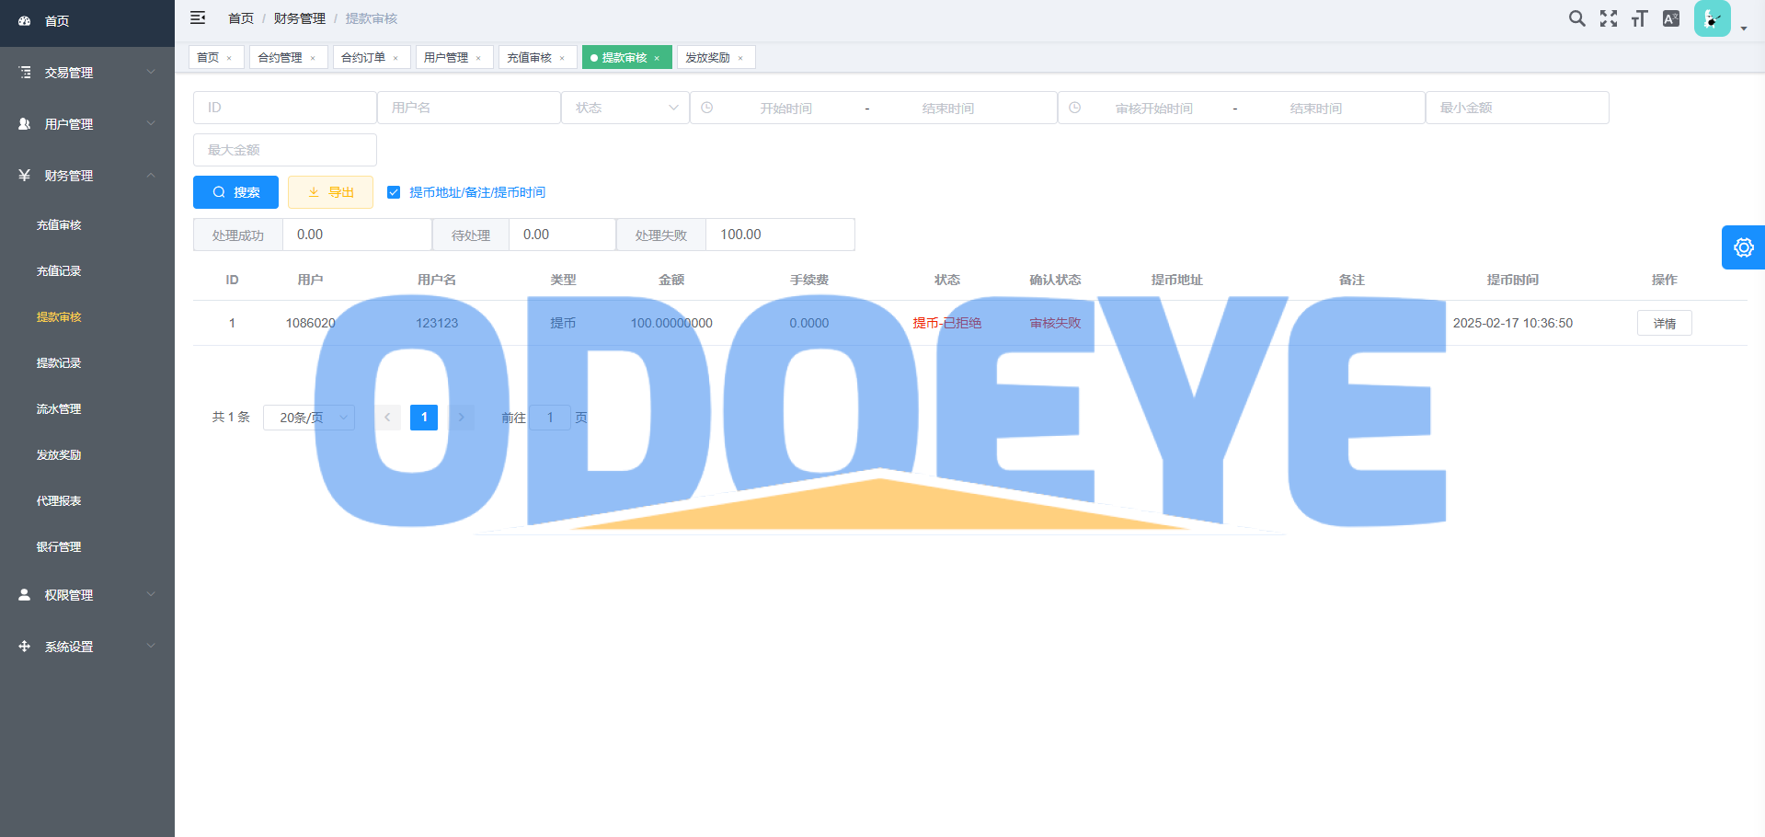Open the 20条/页 page size dropdown
Image resolution: width=1765 pixels, height=837 pixels.
pos(309,418)
